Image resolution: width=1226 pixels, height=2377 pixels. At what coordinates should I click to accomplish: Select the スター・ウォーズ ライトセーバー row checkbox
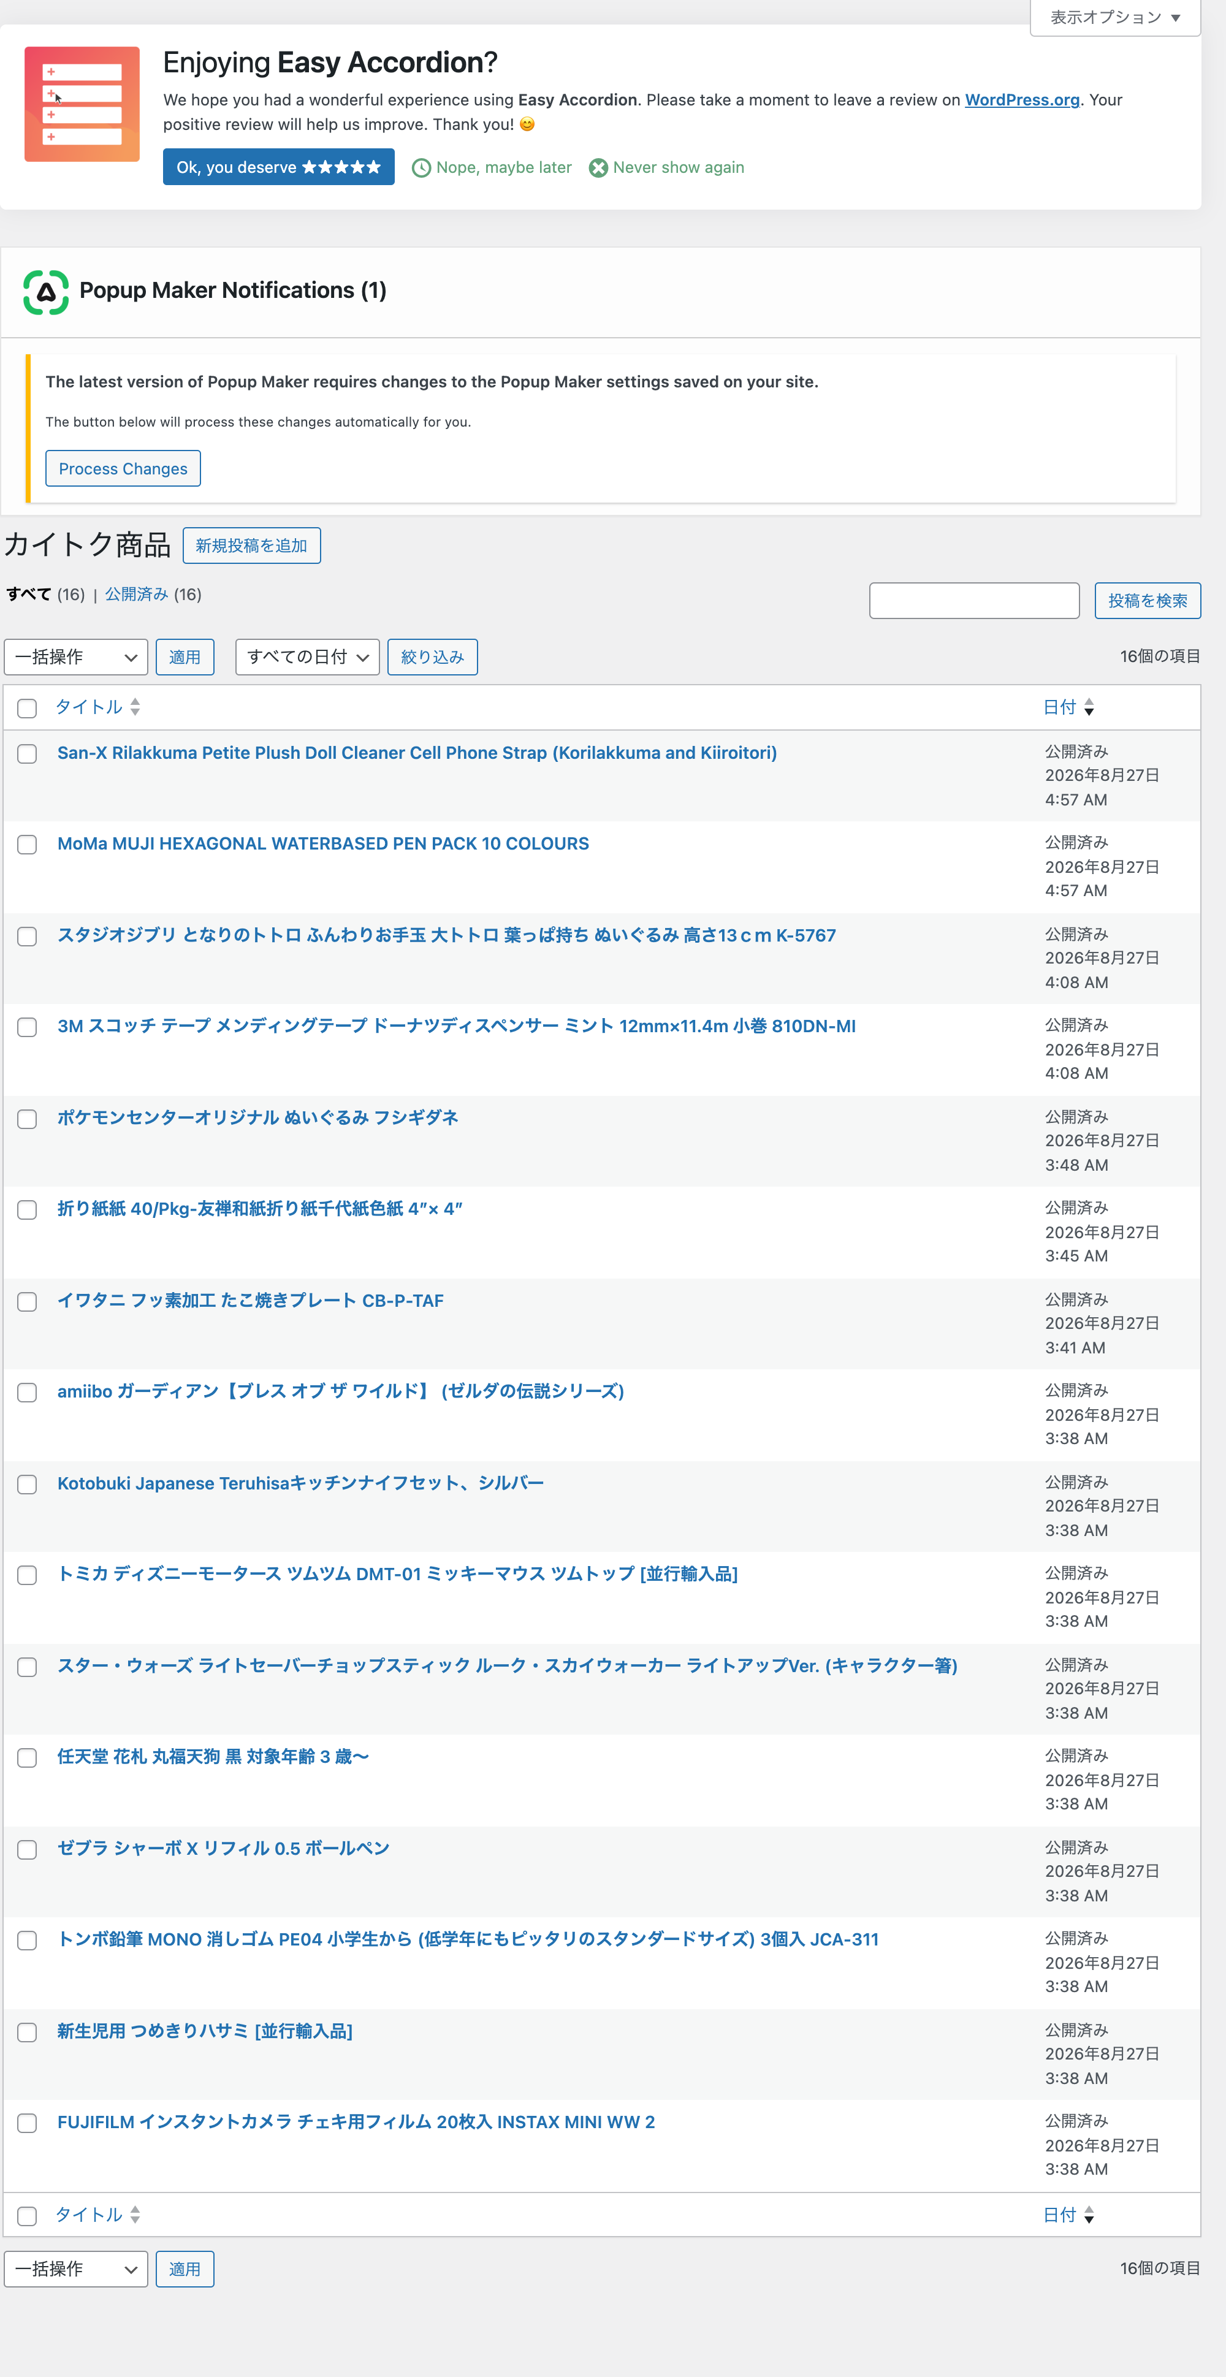[28, 1667]
